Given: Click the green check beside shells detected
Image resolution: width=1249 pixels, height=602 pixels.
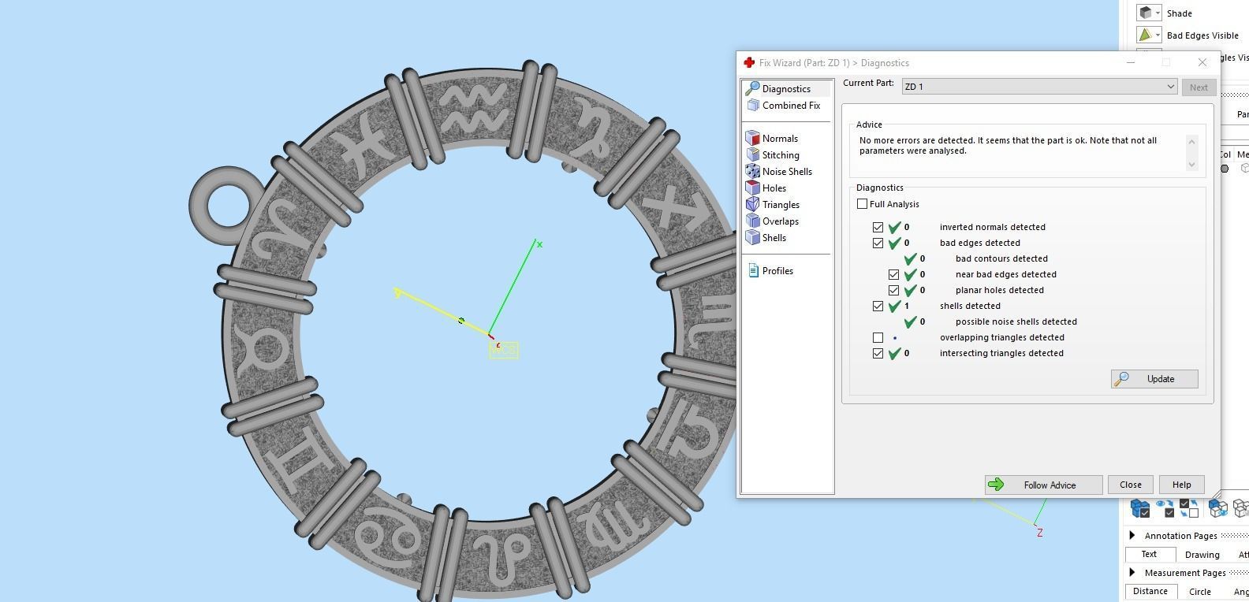Looking at the screenshot, I should (894, 306).
